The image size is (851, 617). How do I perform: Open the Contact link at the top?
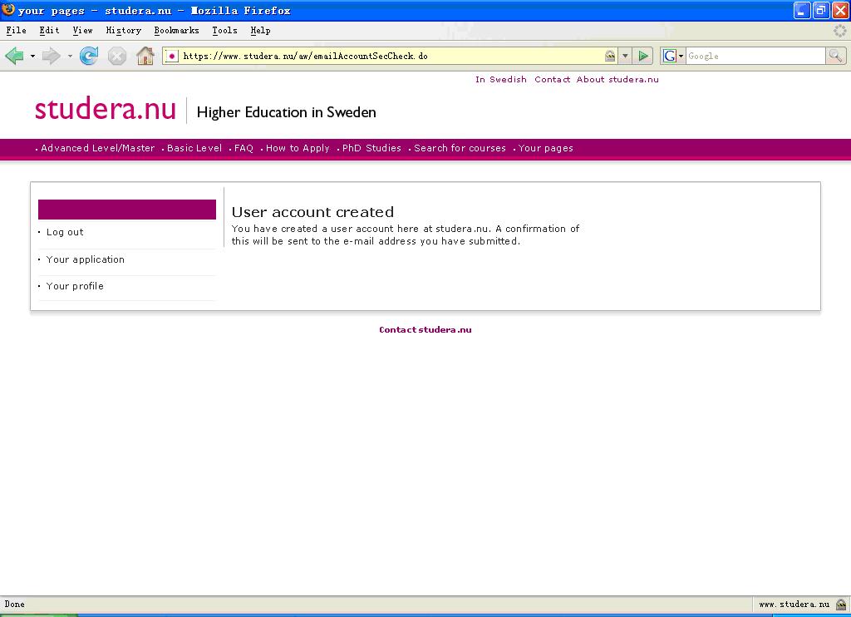553,79
